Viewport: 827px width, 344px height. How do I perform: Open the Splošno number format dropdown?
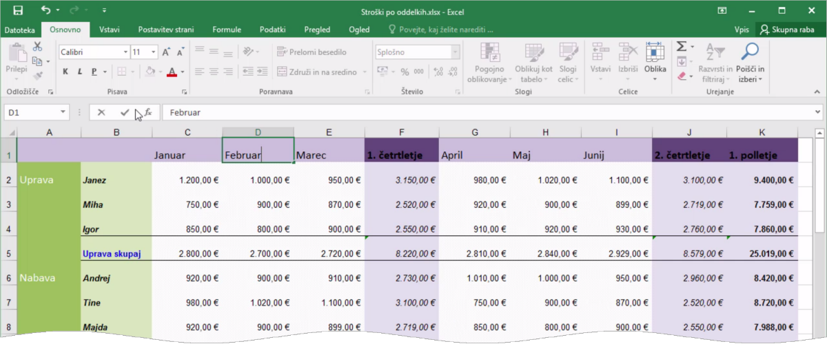(455, 52)
